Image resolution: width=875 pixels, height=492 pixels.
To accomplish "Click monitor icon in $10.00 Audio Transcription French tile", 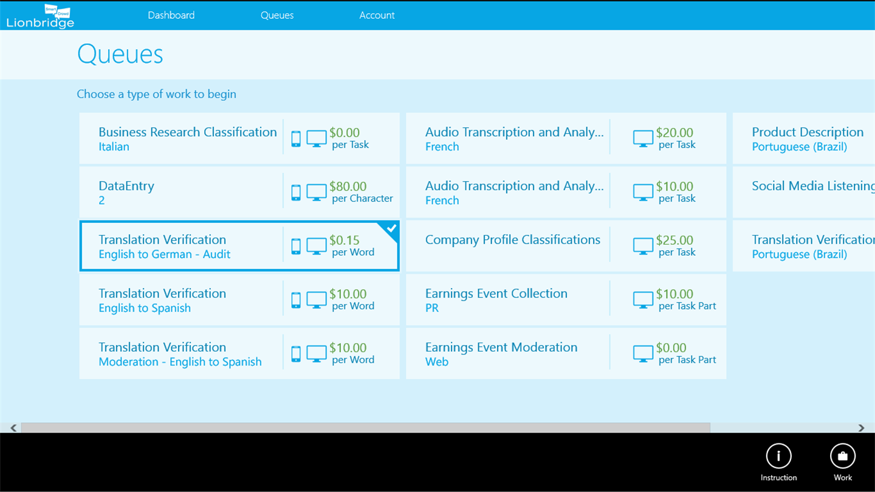I will coord(643,193).
